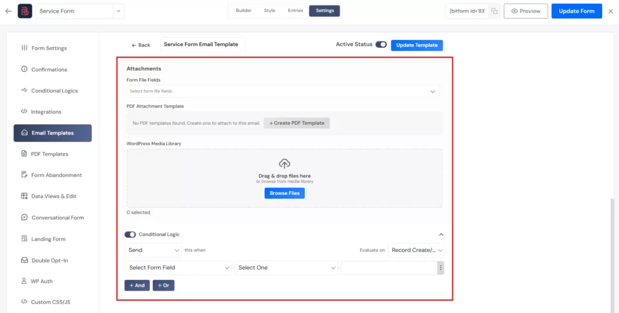Switch to the Style tab
This screenshot has height=313, width=619.
(270, 11)
